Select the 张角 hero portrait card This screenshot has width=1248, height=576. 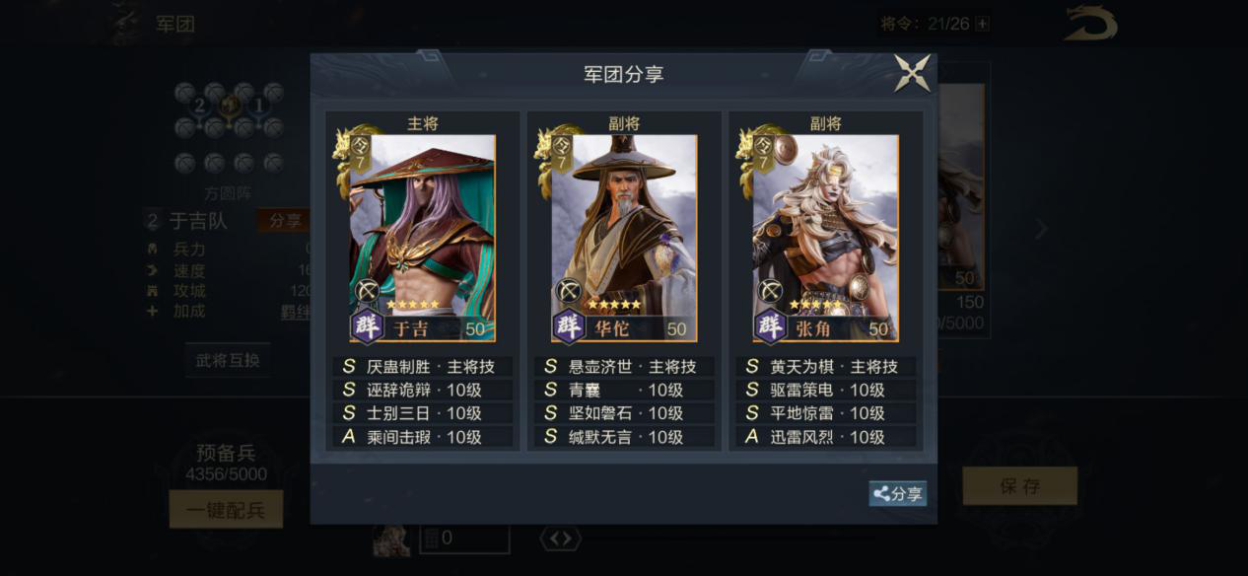click(x=826, y=238)
